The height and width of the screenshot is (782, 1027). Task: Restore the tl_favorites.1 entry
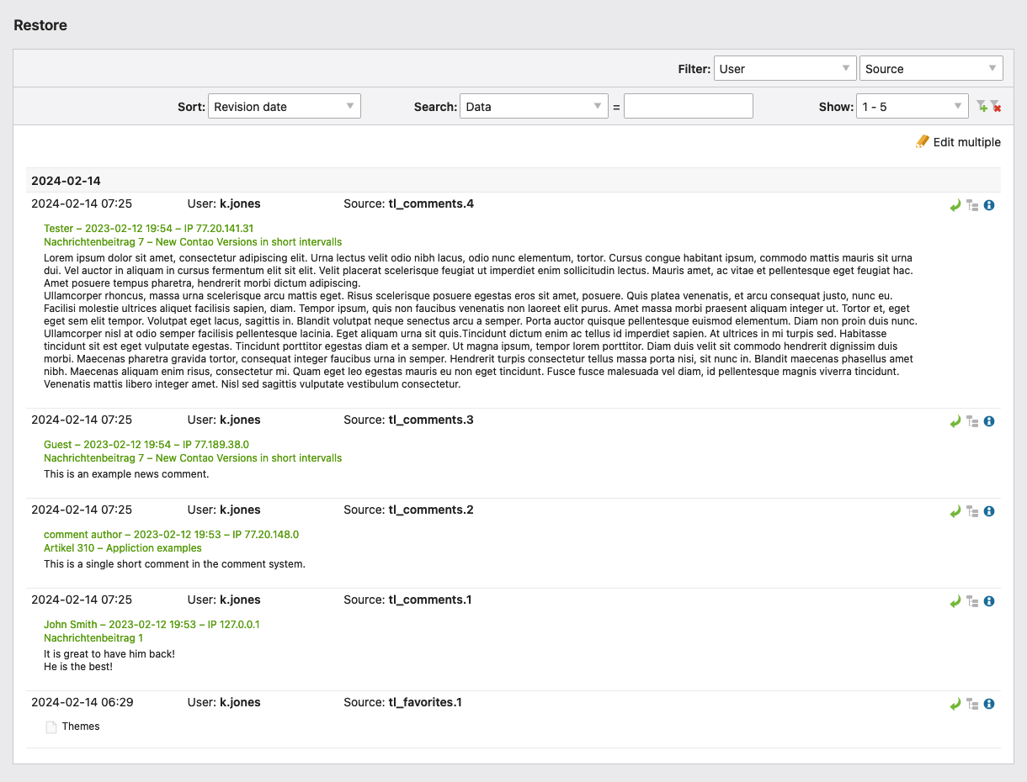tap(955, 704)
